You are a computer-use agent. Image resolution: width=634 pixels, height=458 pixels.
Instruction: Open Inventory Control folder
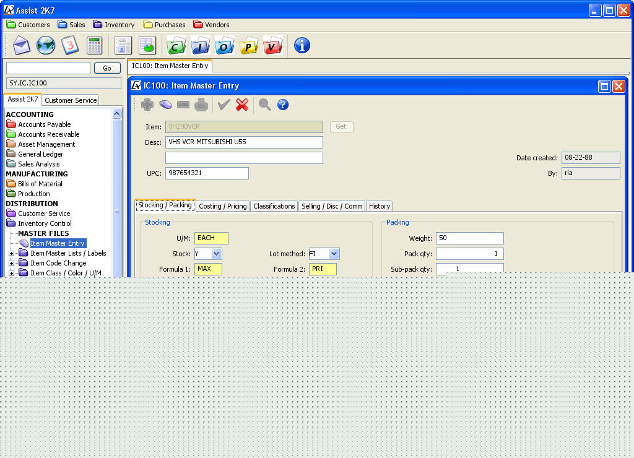39,223
